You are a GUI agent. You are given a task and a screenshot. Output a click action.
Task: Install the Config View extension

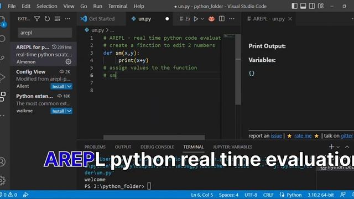coord(58,86)
